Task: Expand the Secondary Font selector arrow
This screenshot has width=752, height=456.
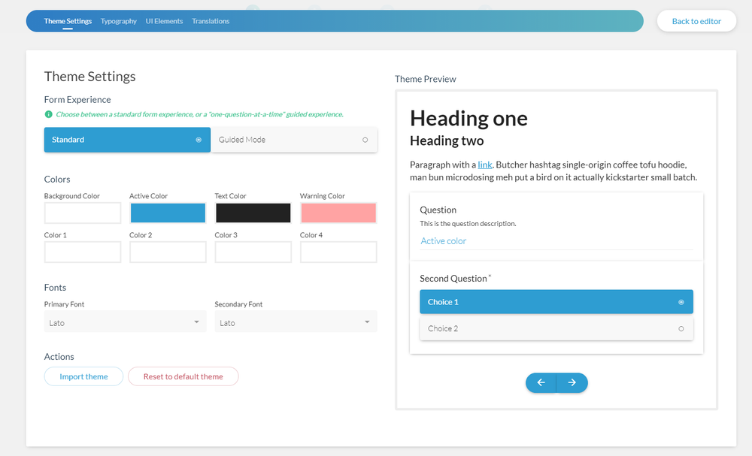Action: (368, 322)
